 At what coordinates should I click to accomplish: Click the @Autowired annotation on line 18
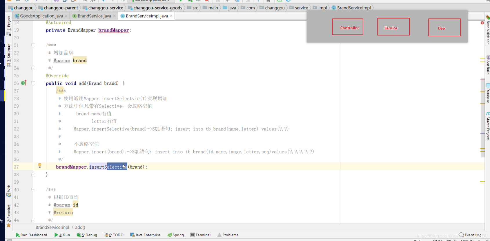[58, 23]
